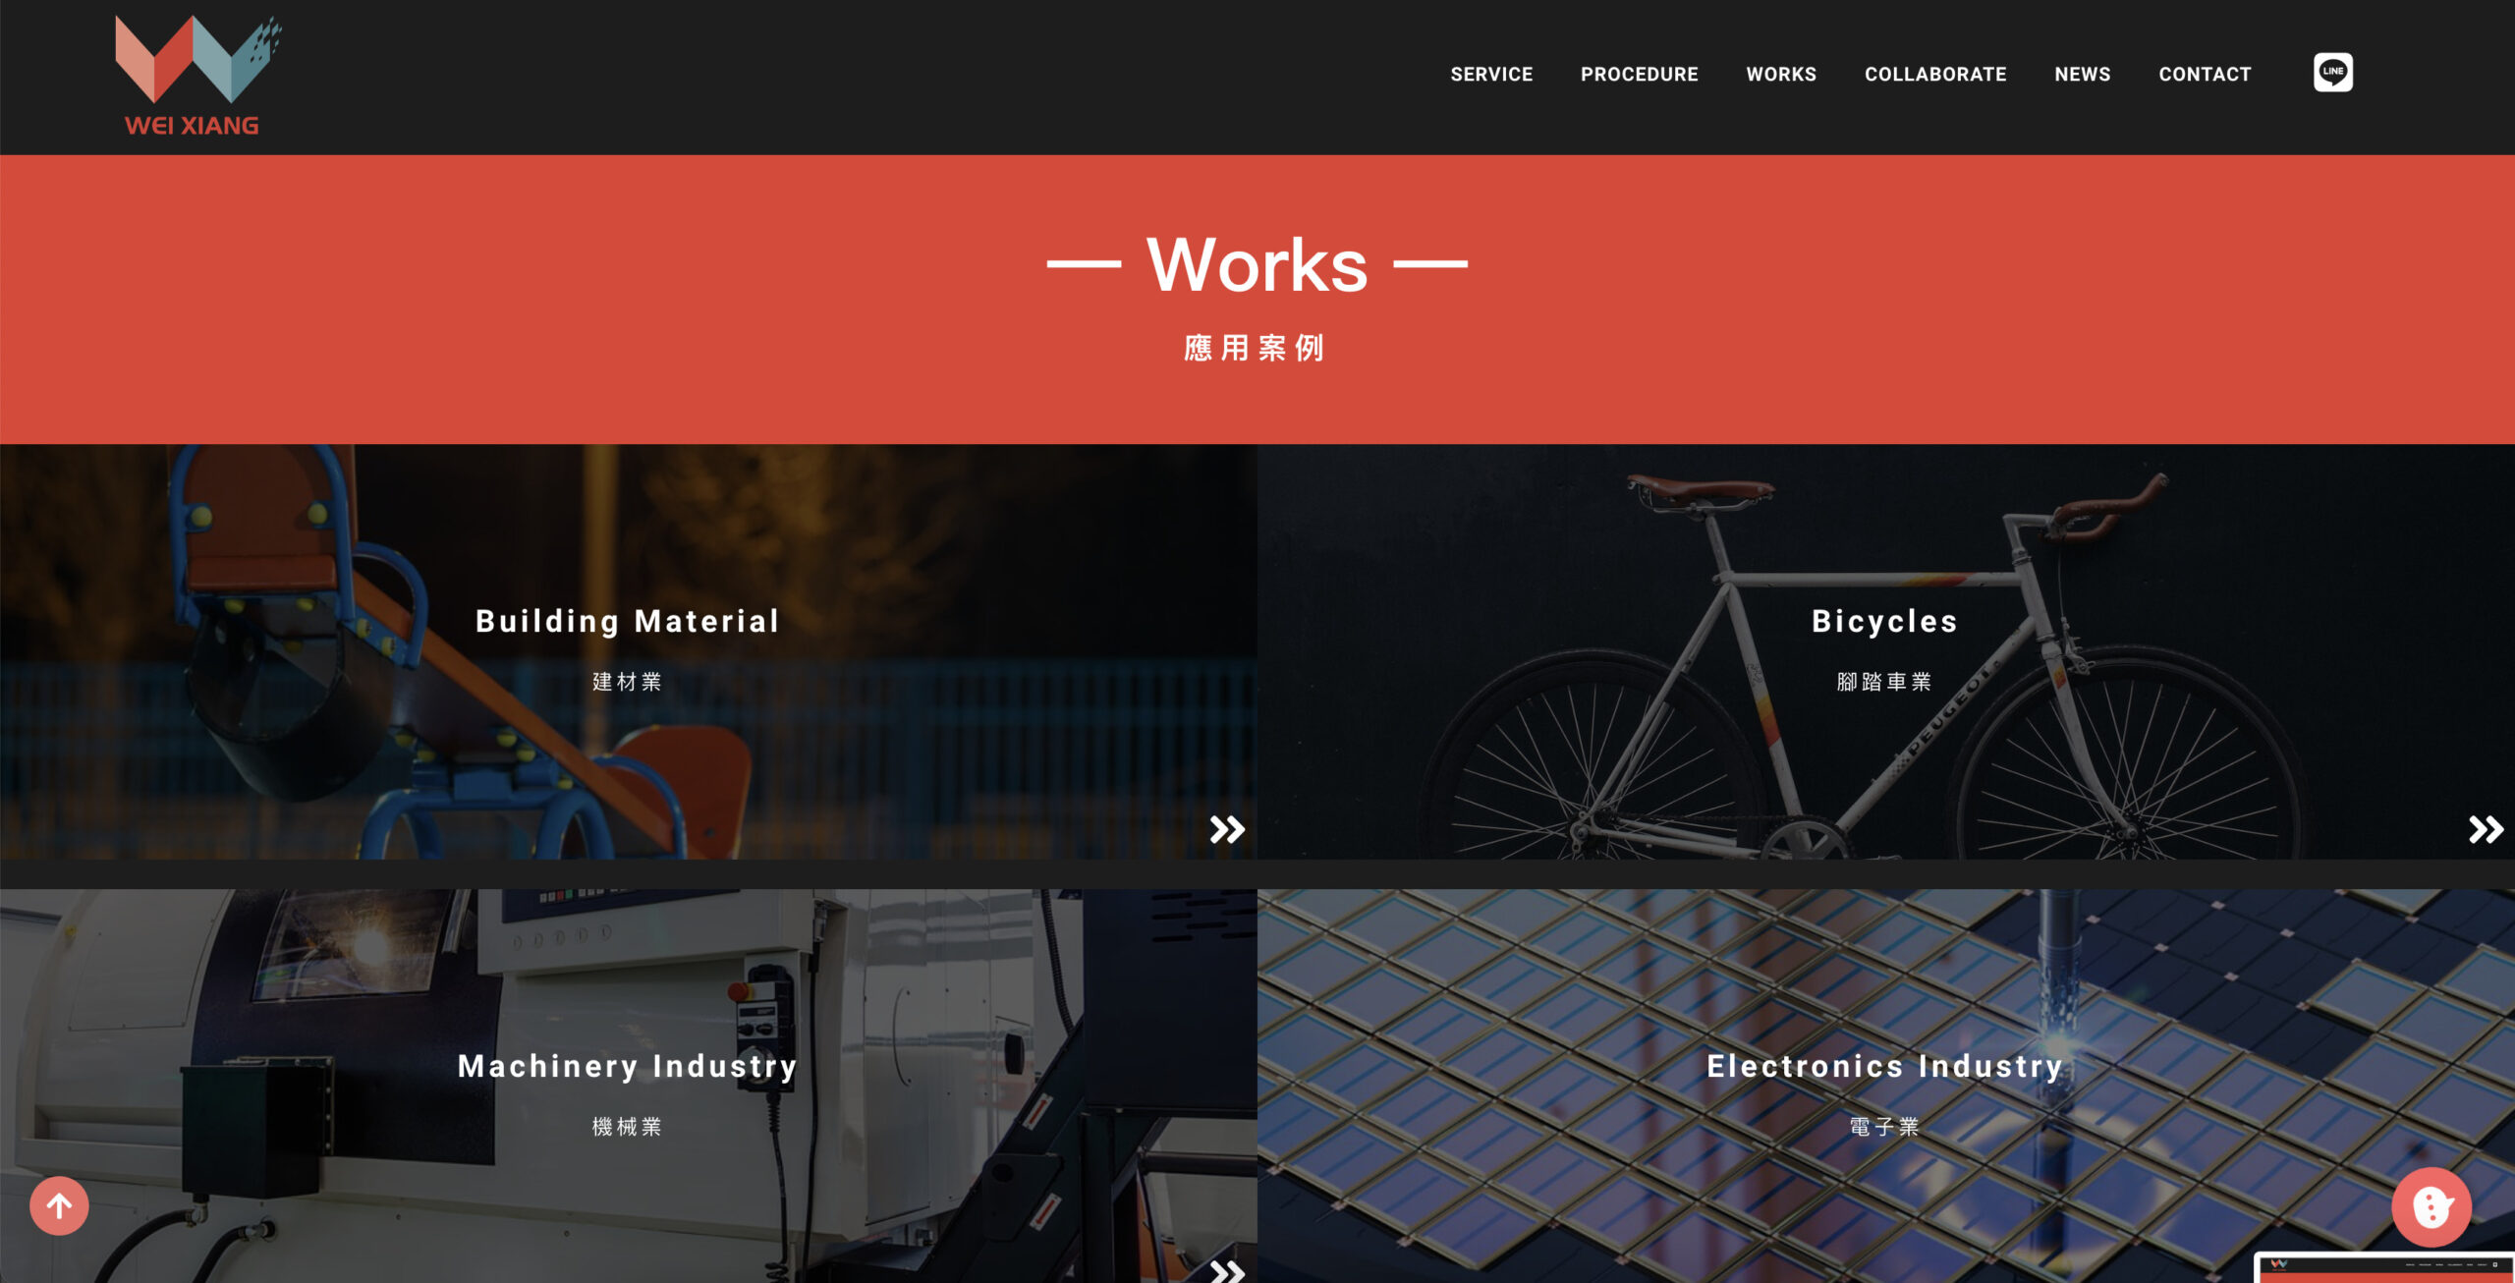The width and height of the screenshot is (2515, 1283).
Task: Click the small page preview thumbnail
Action: pos(2385,1267)
